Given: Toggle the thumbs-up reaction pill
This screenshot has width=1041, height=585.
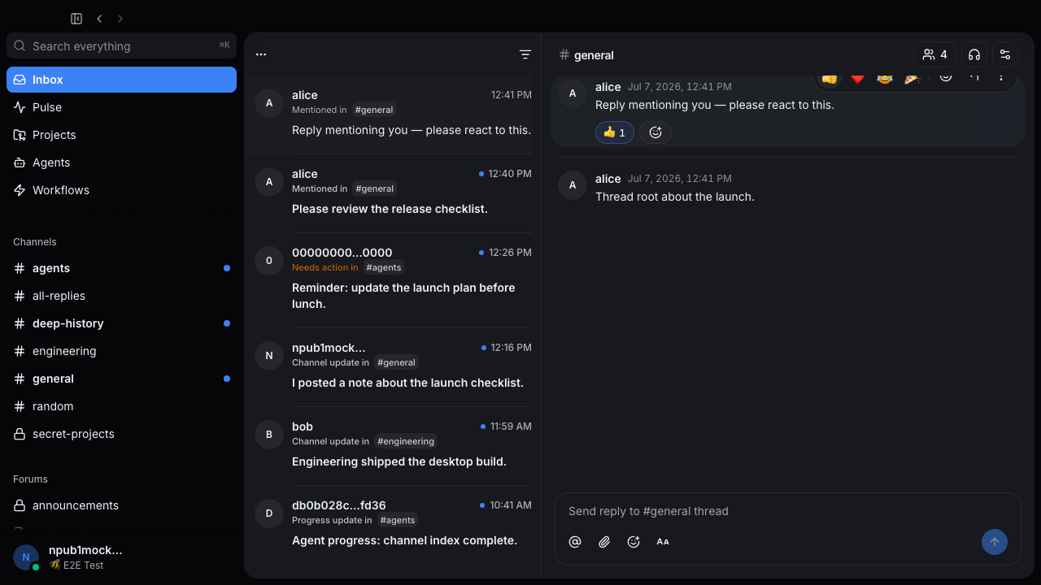Looking at the screenshot, I should coord(615,132).
